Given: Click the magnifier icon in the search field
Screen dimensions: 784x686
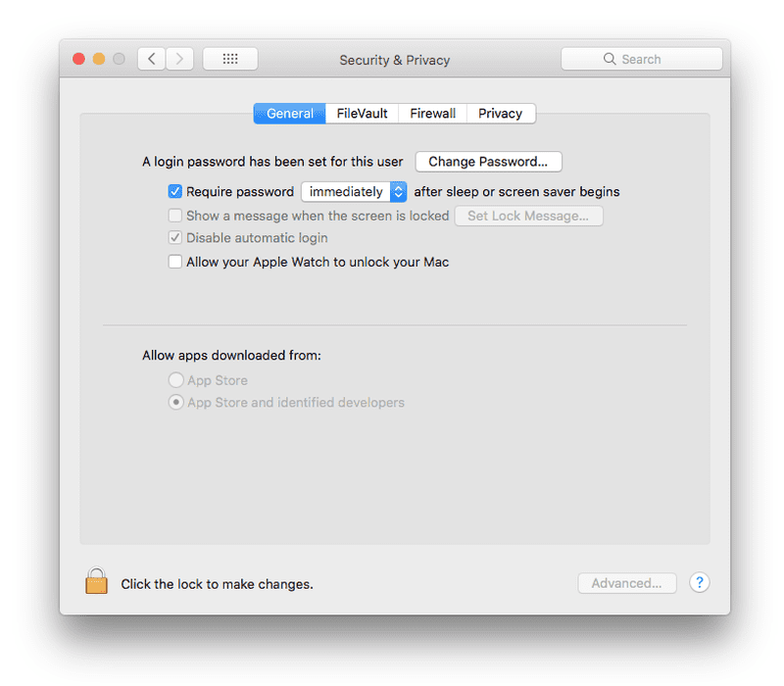Looking at the screenshot, I should 610,59.
